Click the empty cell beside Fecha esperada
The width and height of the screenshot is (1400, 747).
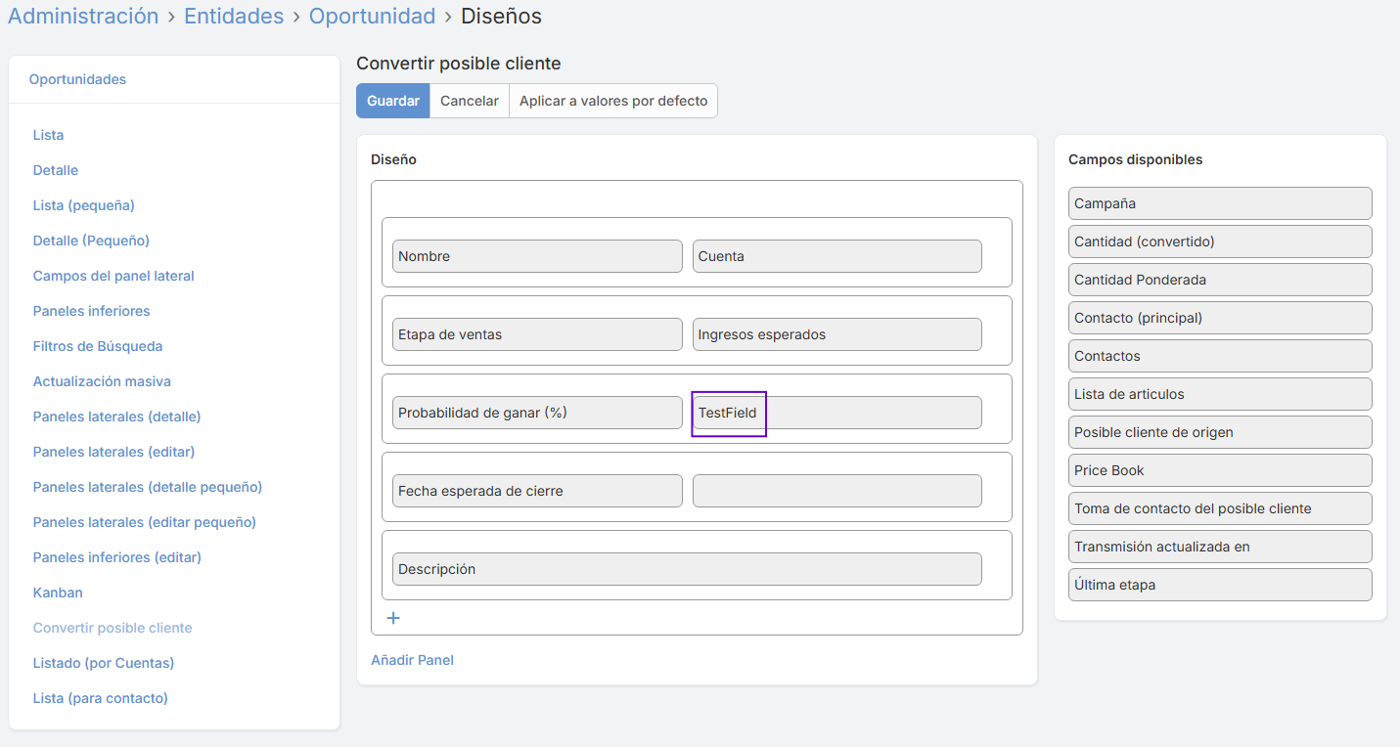coord(835,491)
